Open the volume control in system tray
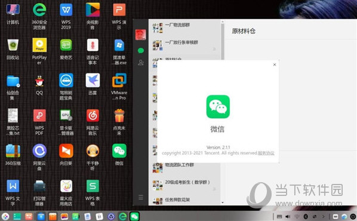 click(x=288, y=217)
